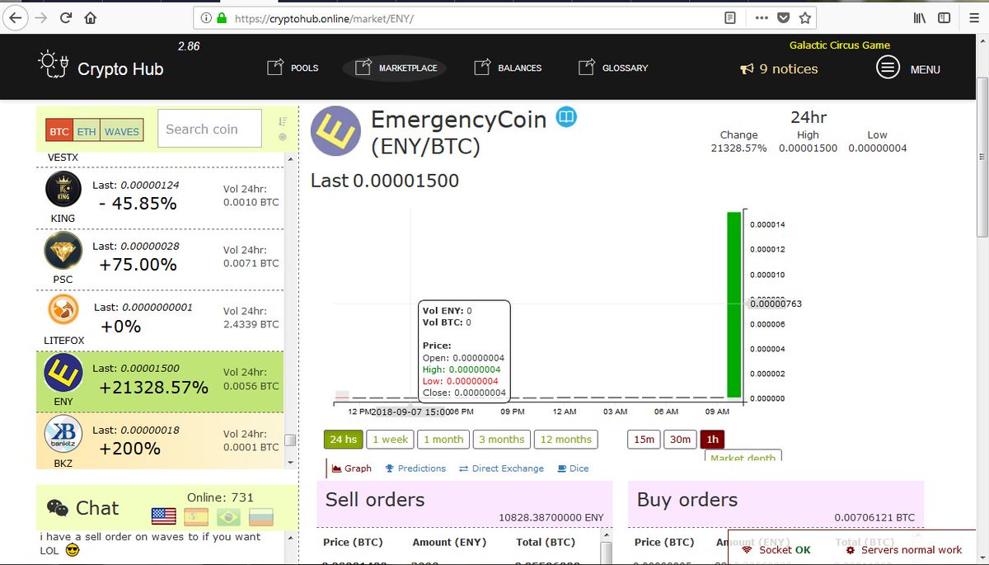Open EmergencyCoin info book icon
989x565 pixels.
[565, 118]
